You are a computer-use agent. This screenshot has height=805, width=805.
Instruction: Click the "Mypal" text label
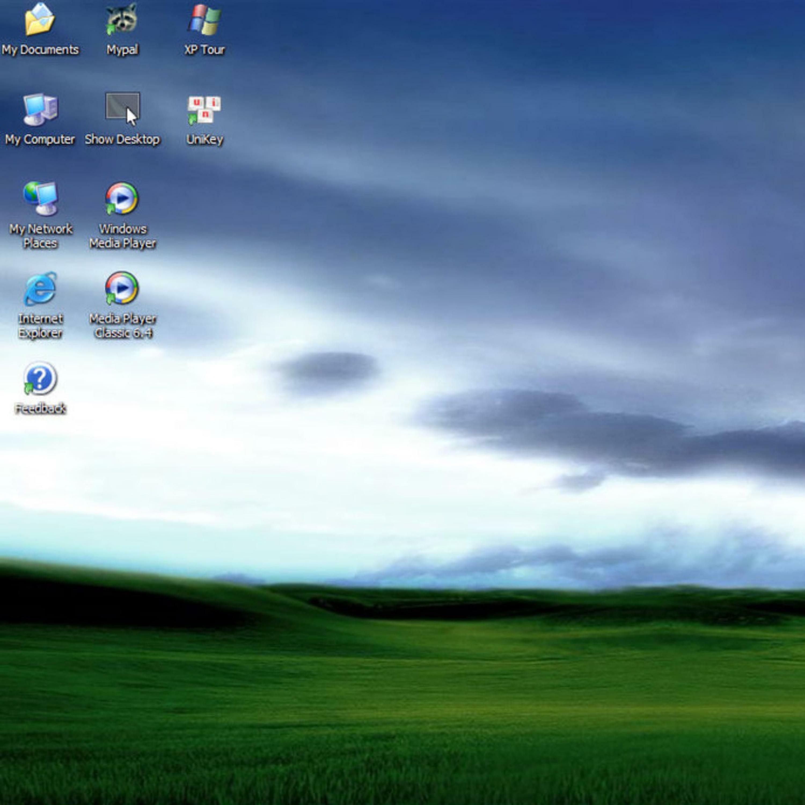(122, 50)
